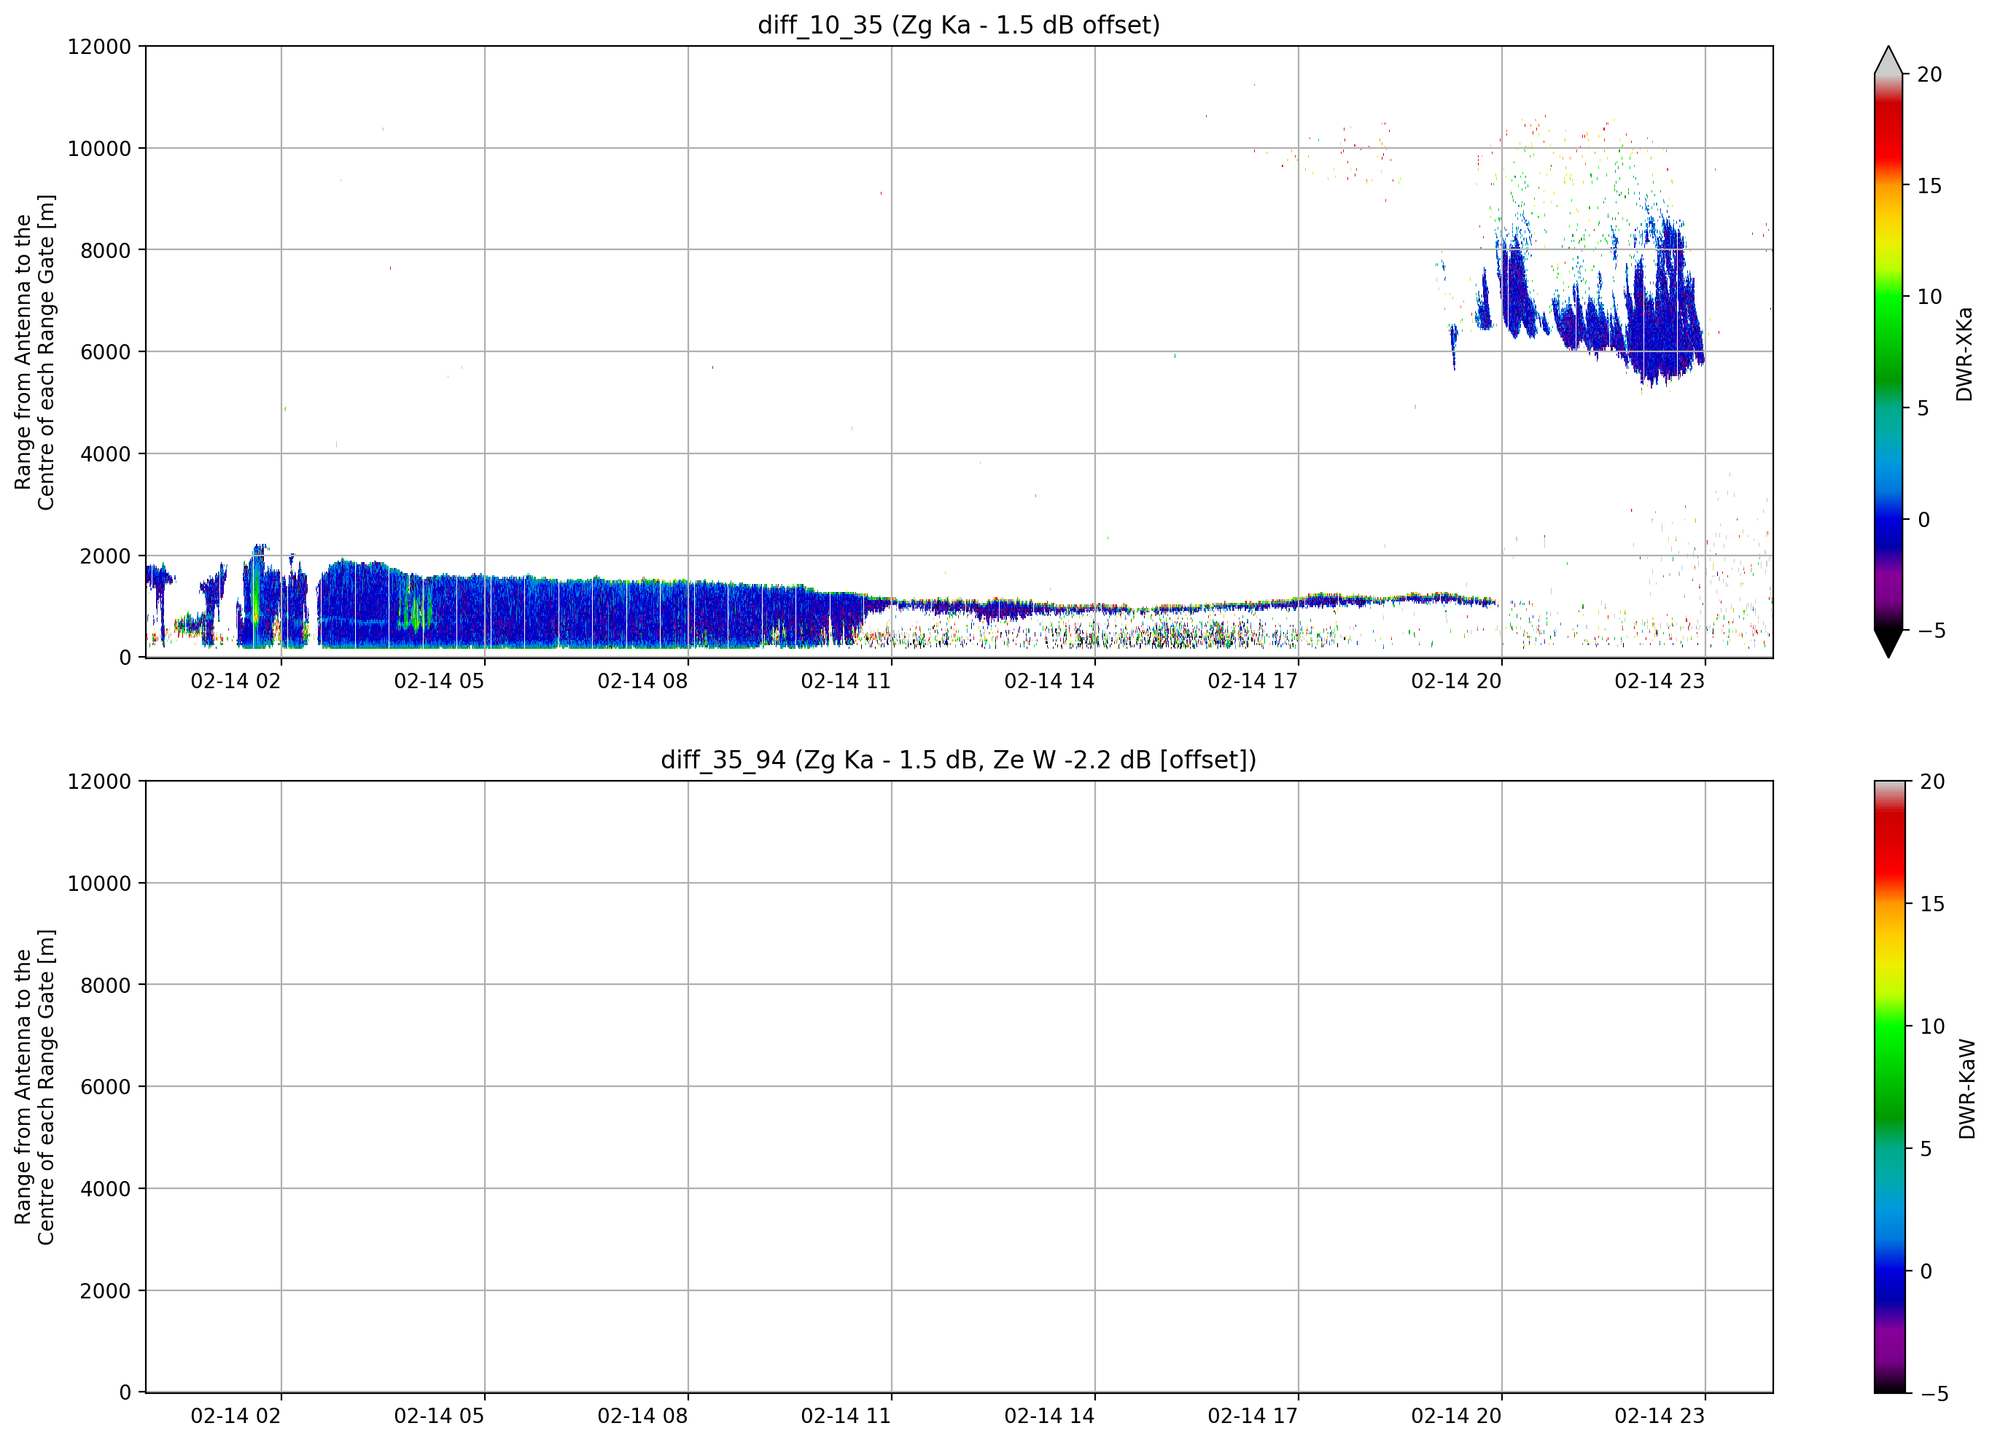
Task: Select the "6000" range tick of the diff_10_35 plot
Action: 106,352
